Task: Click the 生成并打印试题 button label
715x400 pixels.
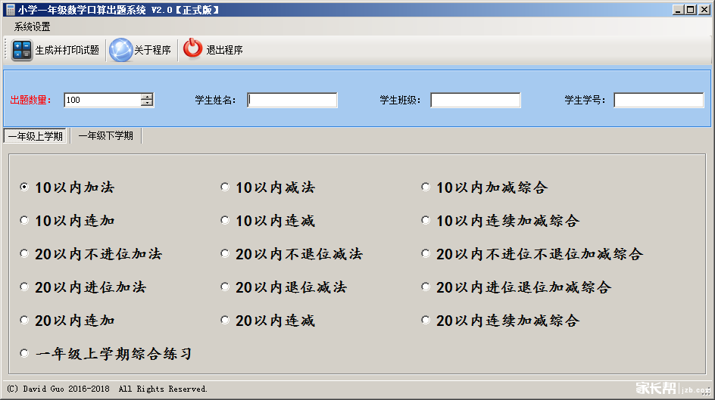Action: pos(67,50)
